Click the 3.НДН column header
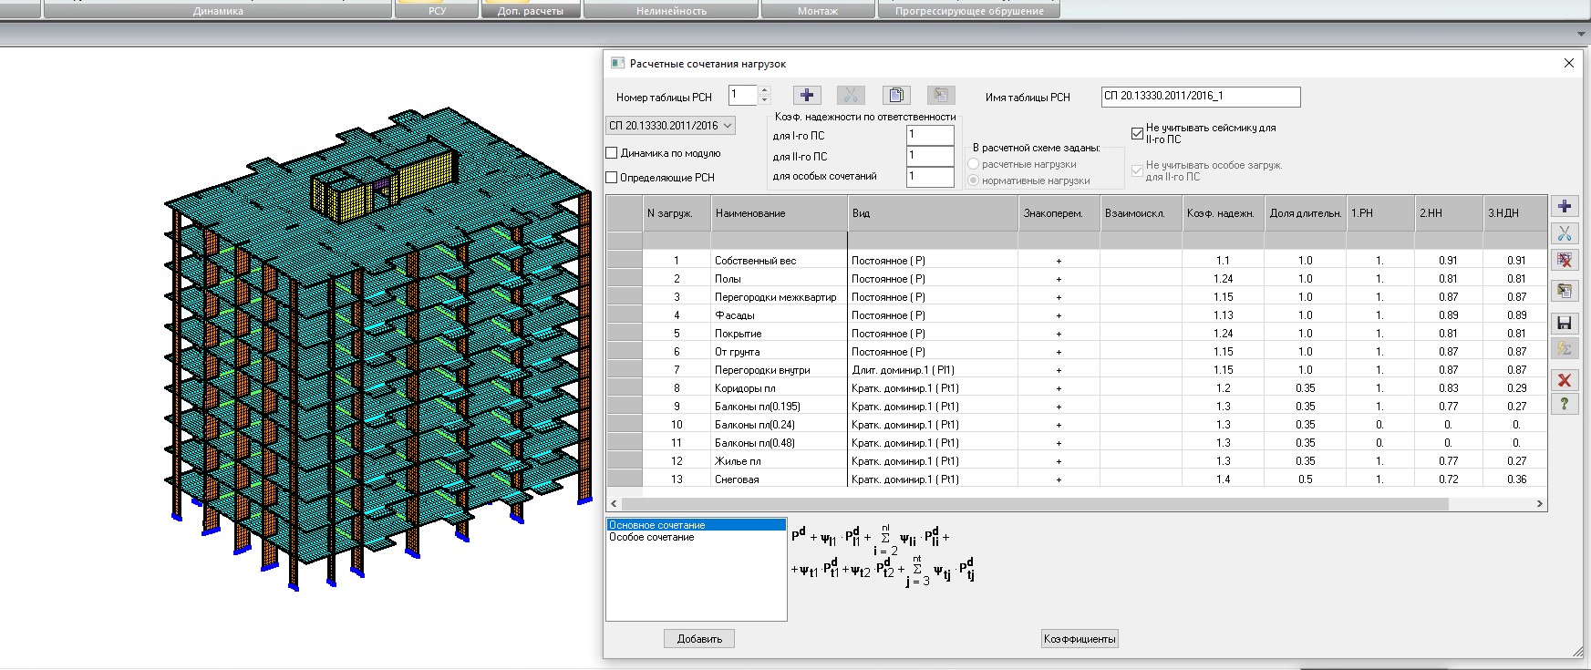Image resolution: width=1591 pixels, height=670 pixels. tap(1515, 213)
